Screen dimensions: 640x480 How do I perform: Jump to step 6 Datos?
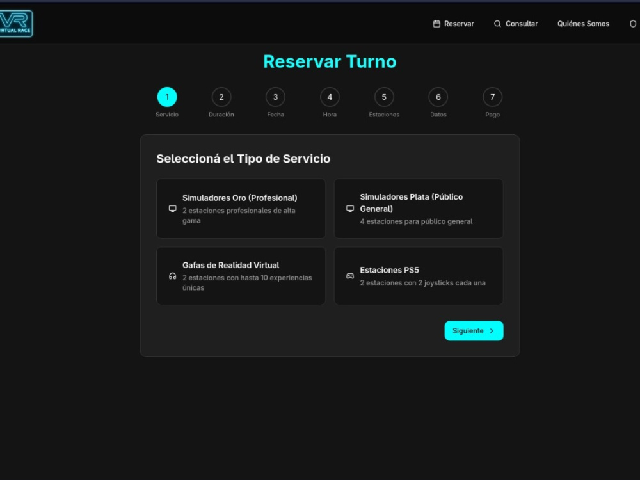(438, 97)
